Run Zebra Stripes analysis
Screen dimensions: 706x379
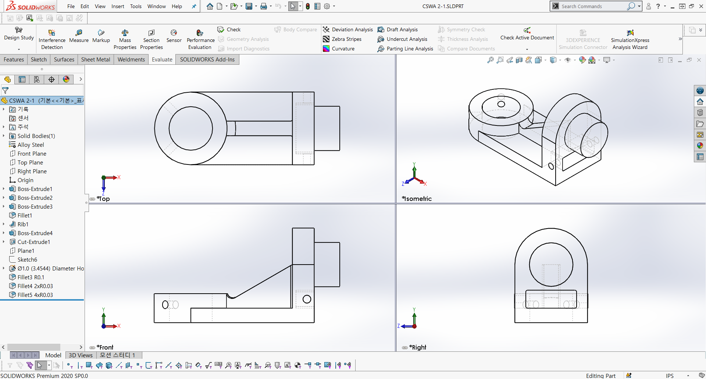pos(342,39)
